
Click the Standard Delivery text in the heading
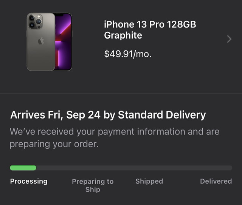click(162, 115)
